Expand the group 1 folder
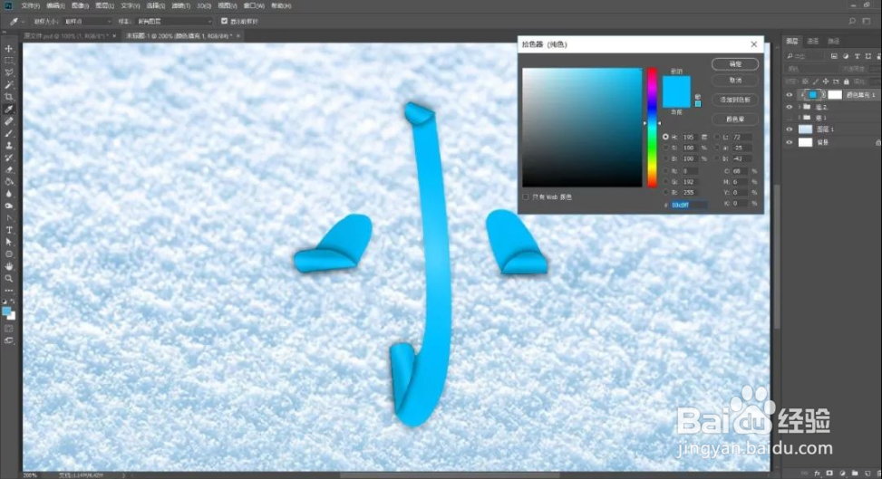882x479 pixels. (x=800, y=118)
